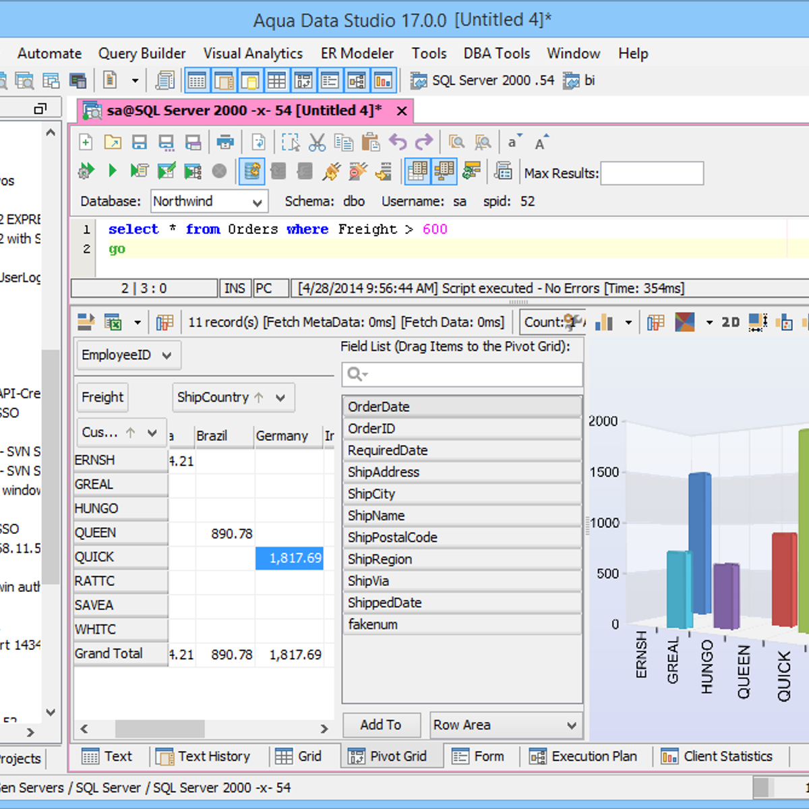Click the Add To button
809x809 pixels.
pyautogui.click(x=381, y=725)
